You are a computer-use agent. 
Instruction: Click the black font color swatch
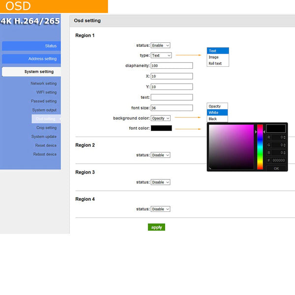click(x=161, y=128)
